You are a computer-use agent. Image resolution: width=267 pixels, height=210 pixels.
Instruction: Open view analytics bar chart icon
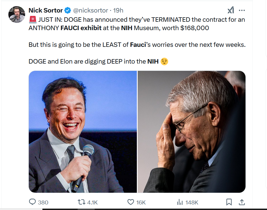click(180, 202)
